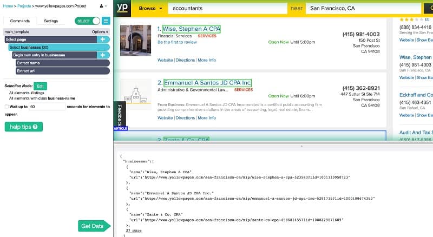Open Directions link for Wise, Stephen listing
The height and width of the screenshot is (237, 433).
[x=185, y=60]
